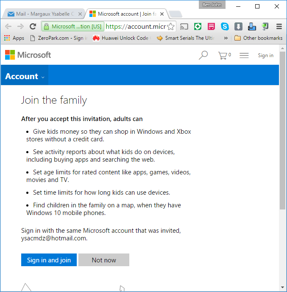This screenshot has width=287, height=292.
Task: Open Chrome's main menu icon
Action: pyautogui.click(x=279, y=27)
